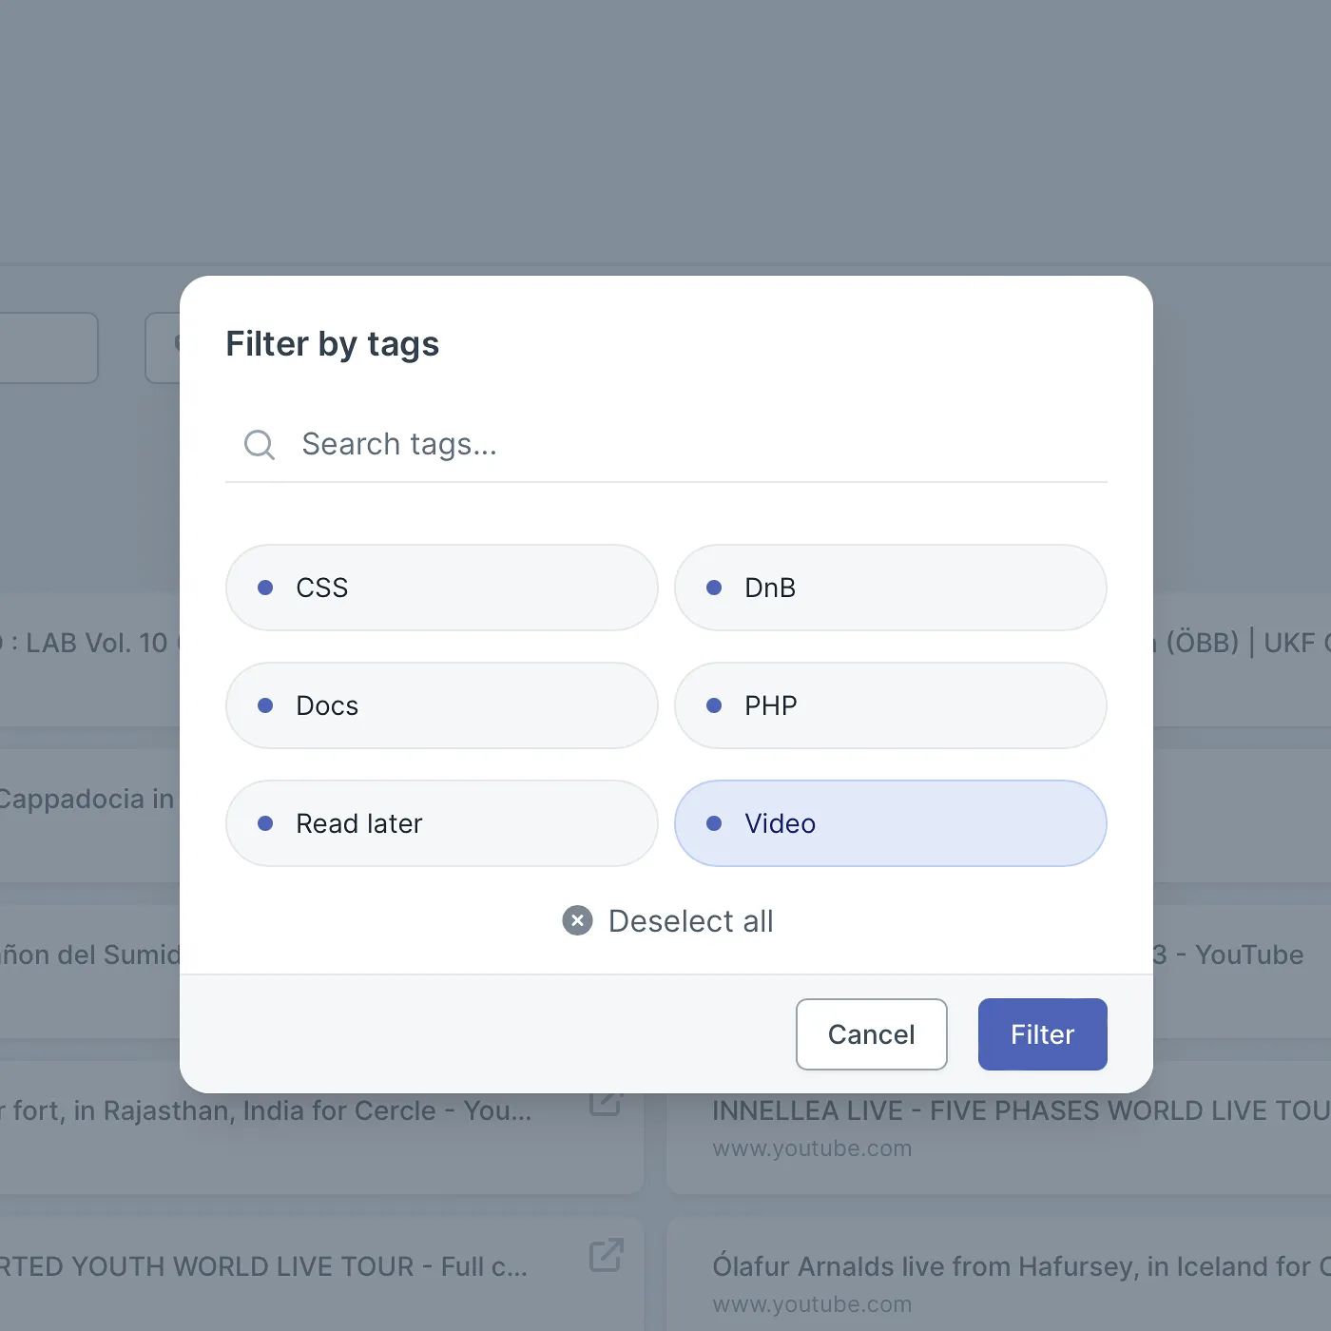1331x1331 pixels.
Task: Open INNELLEA LIVE - FIVE PHASES bookmark
Action: coord(1021,1110)
